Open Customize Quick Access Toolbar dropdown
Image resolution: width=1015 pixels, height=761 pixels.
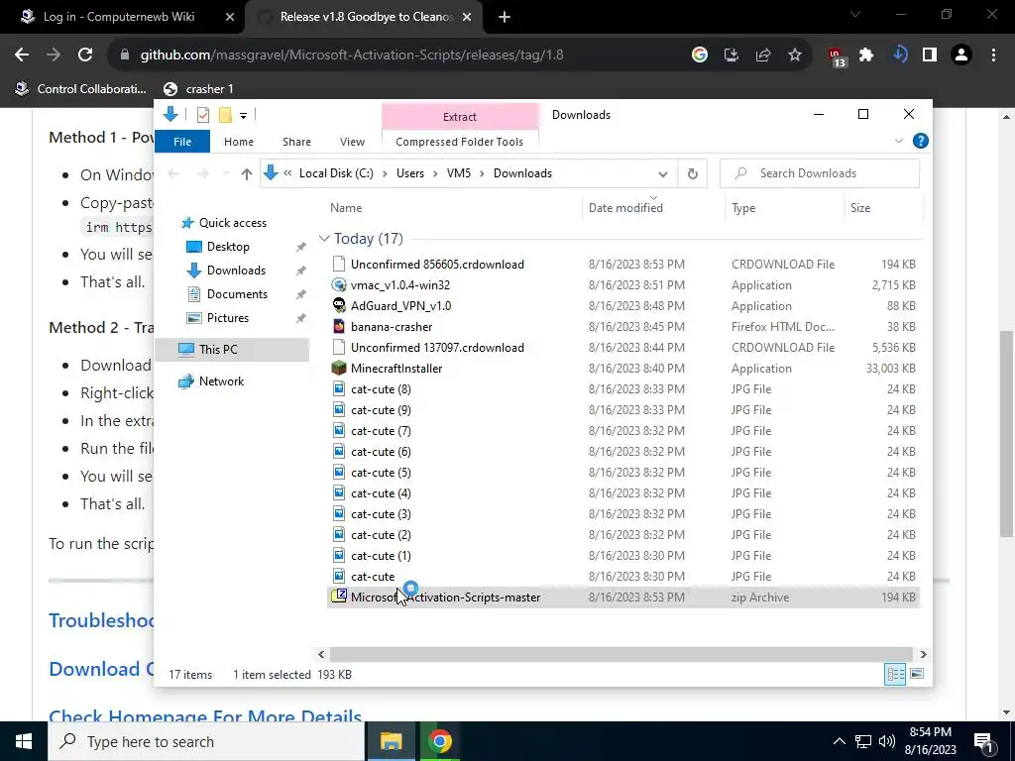tap(244, 115)
